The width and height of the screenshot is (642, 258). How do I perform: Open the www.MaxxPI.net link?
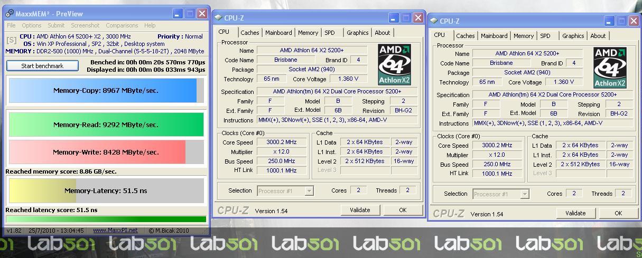pyautogui.click(x=115, y=231)
